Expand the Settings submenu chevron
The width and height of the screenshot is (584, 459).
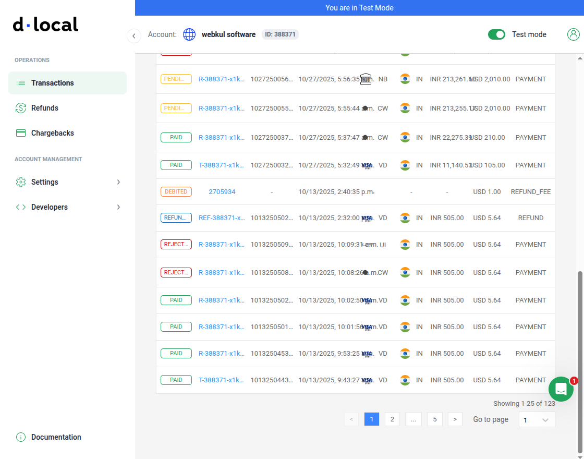119,182
